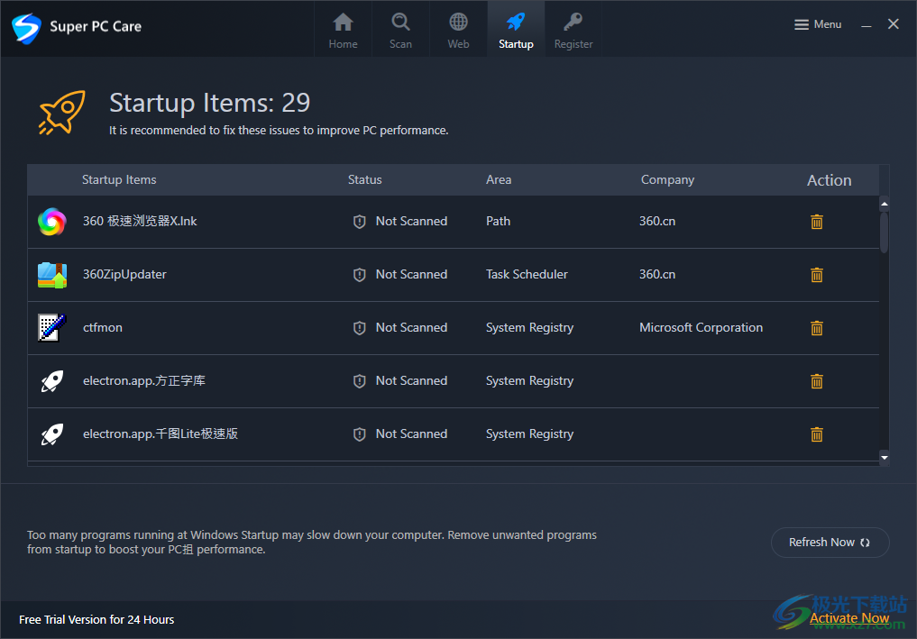Click the Super PC Care logo

(26, 27)
